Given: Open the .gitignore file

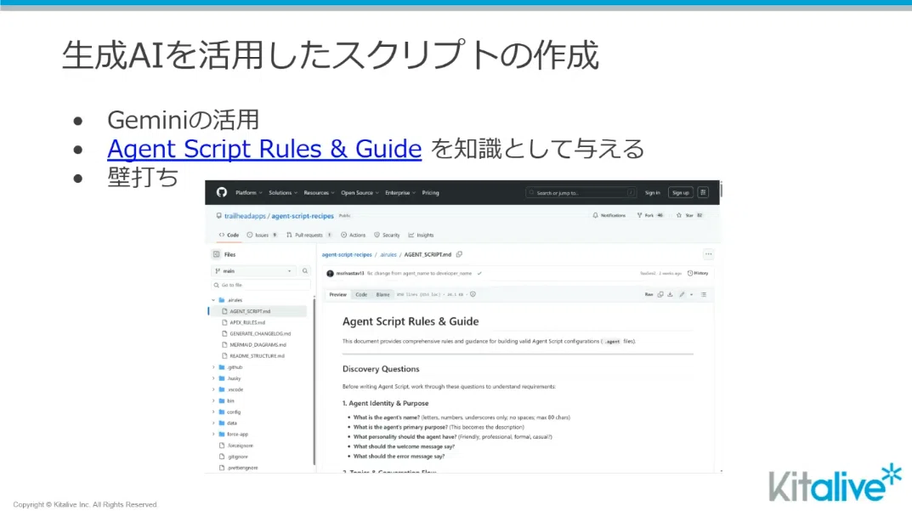Looking at the screenshot, I should tap(237, 457).
